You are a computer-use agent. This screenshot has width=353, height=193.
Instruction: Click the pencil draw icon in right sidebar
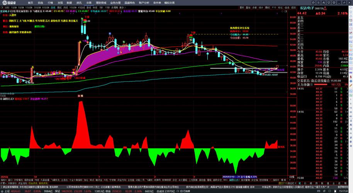pyautogui.click(x=351, y=85)
